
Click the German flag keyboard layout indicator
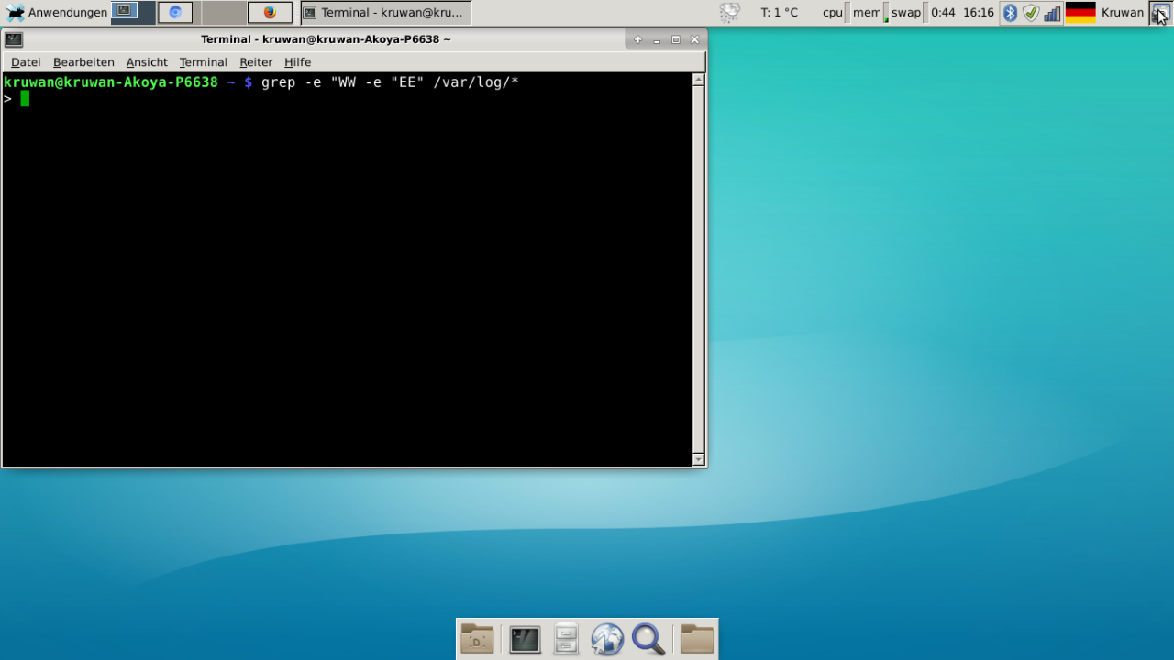click(x=1080, y=13)
